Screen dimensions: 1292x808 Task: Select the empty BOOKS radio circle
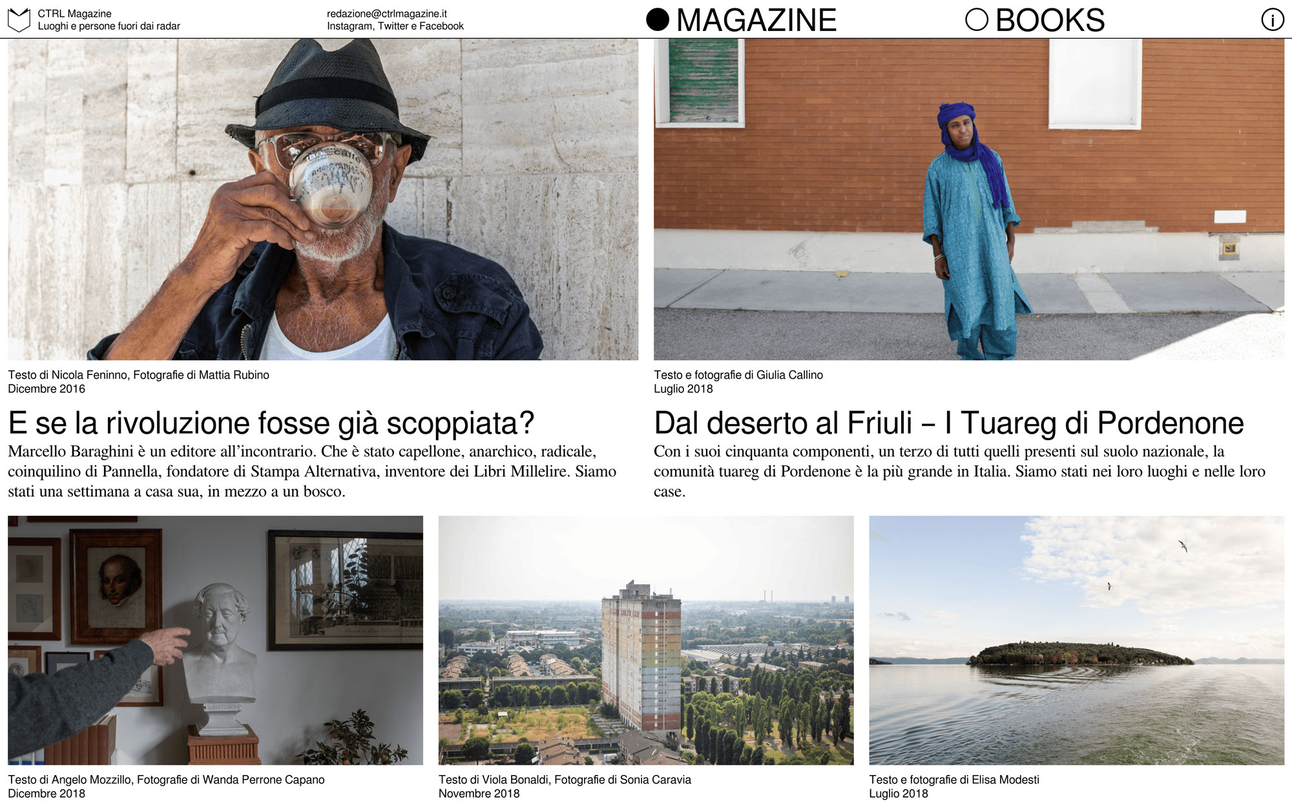tap(977, 20)
